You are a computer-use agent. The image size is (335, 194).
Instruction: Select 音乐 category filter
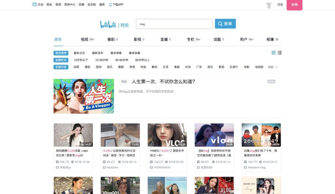click(x=110, y=67)
